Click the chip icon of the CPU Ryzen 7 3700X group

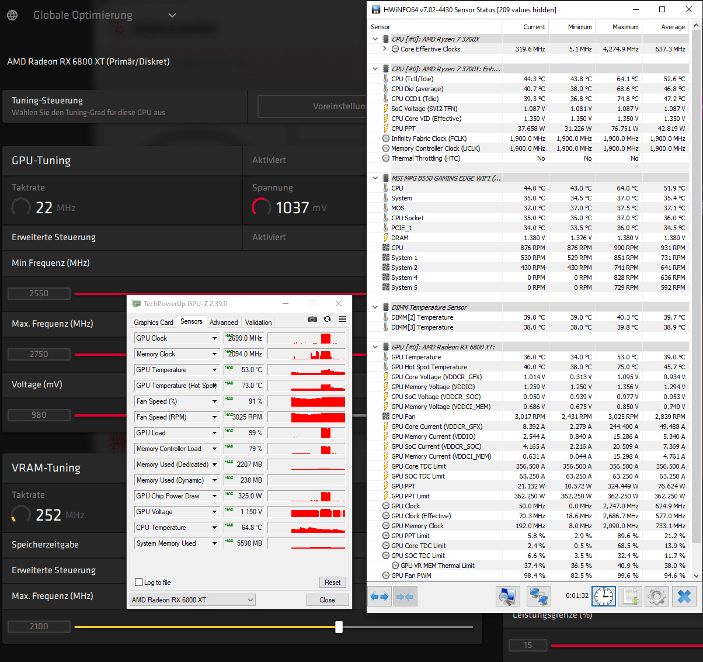[x=386, y=39]
